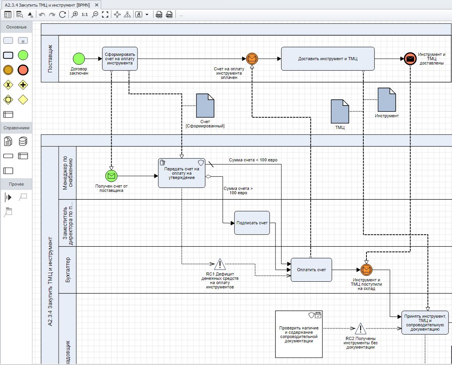This screenshot has height=365, width=452.
Task: Reset zoom to 1:1 scale
Action: point(85,14)
